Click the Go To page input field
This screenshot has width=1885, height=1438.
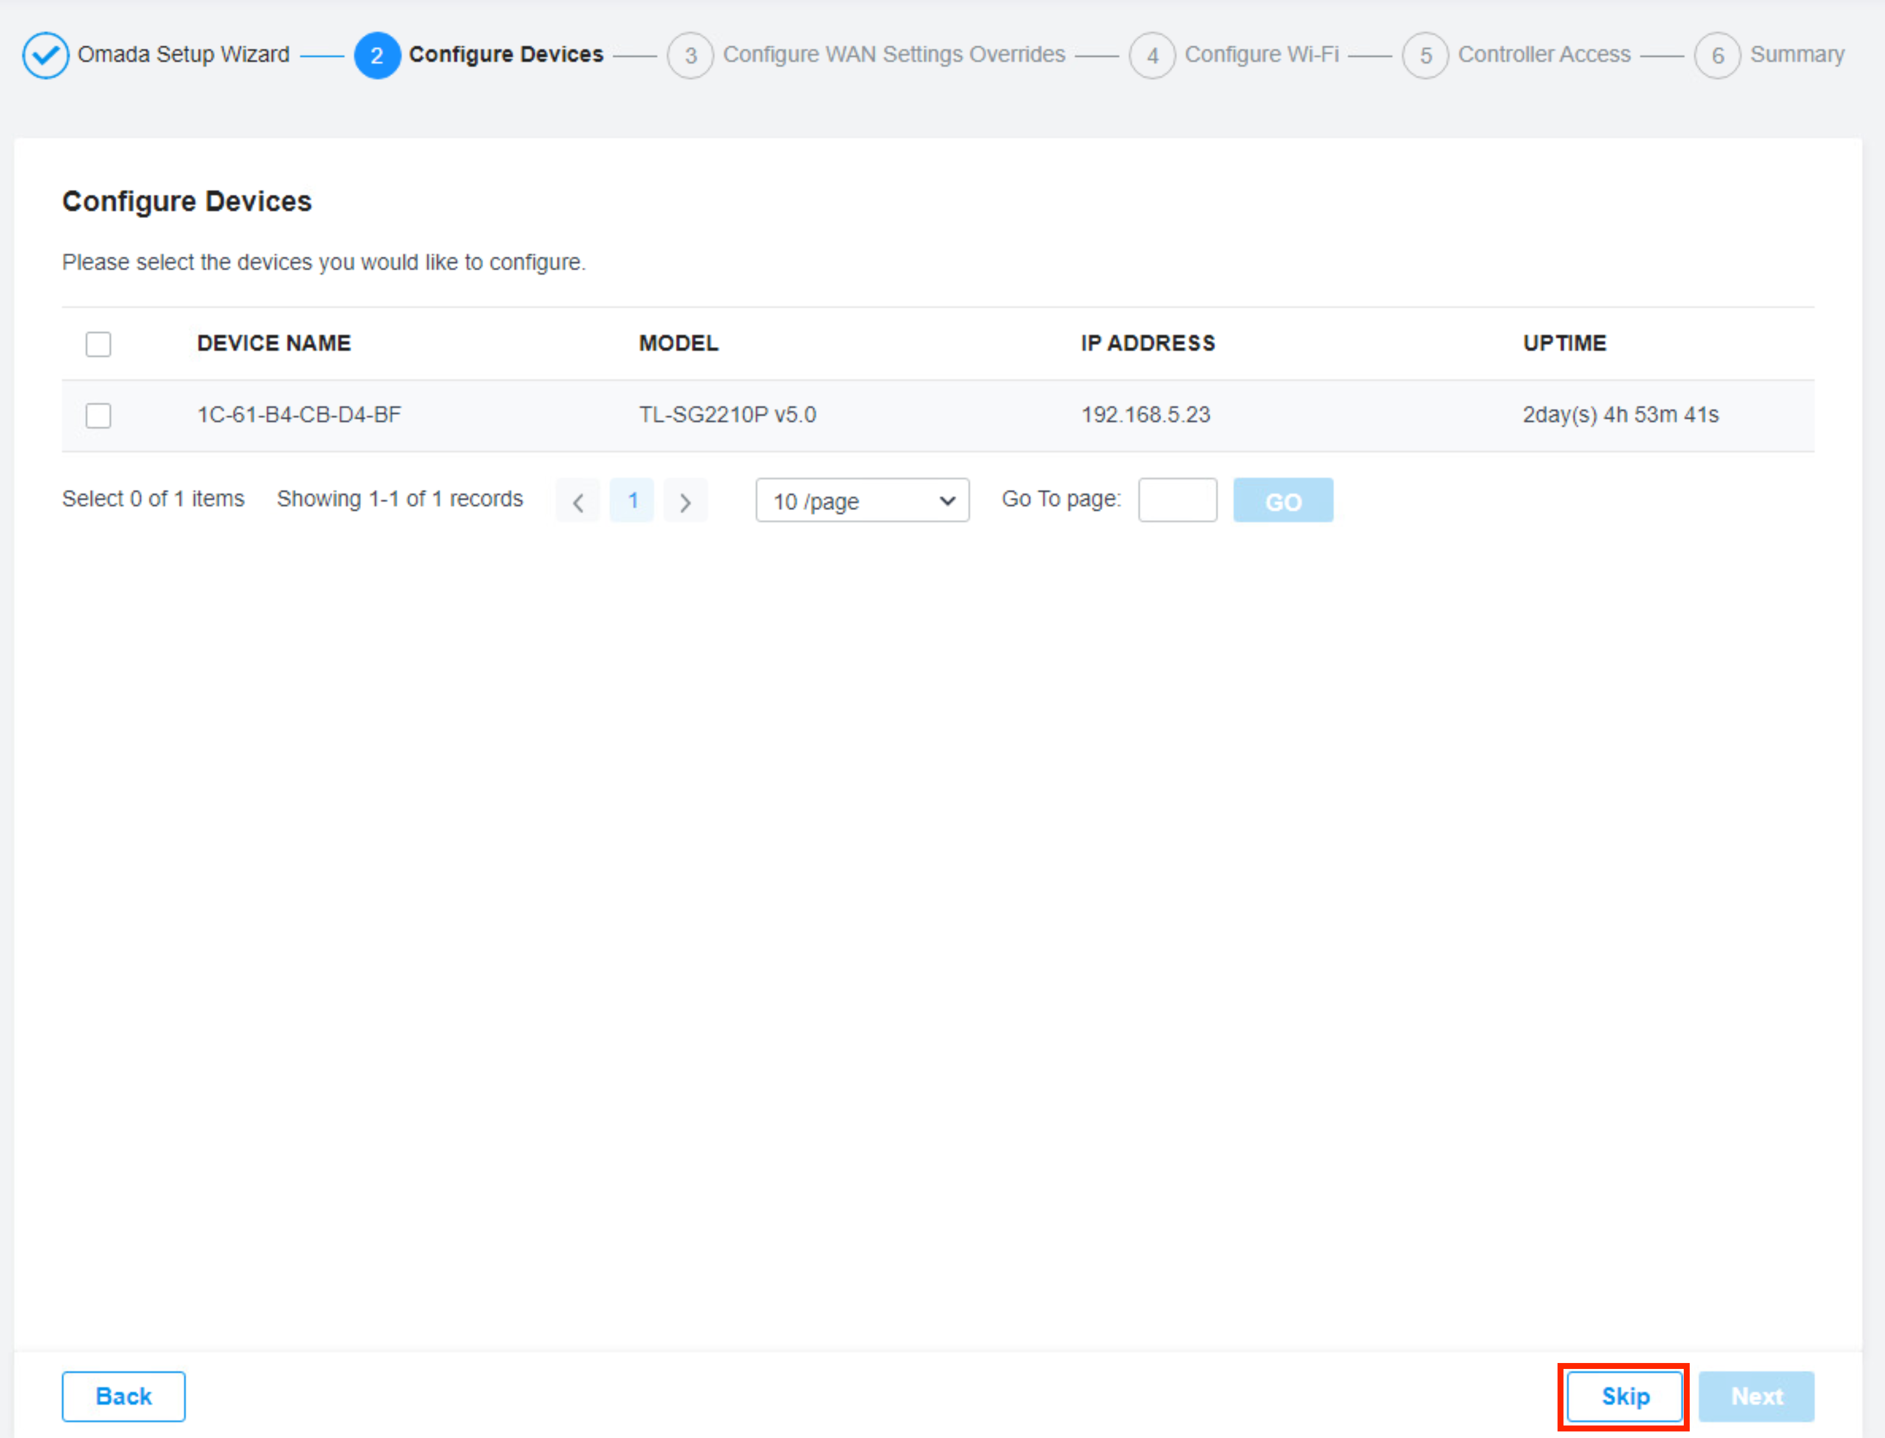click(x=1177, y=500)
